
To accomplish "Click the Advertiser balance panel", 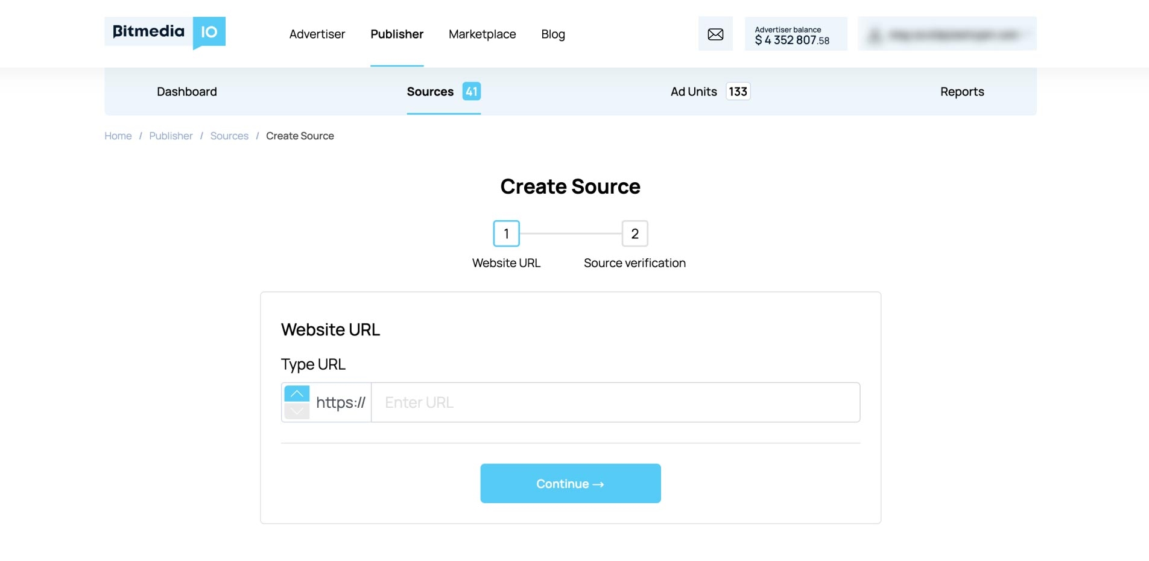I will 795,34.
